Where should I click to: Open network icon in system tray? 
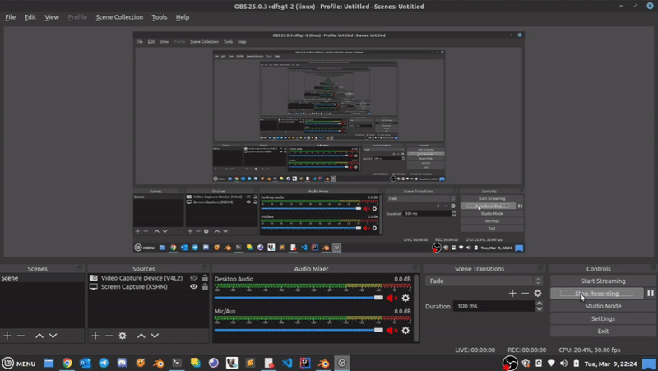tap(551, 364)
